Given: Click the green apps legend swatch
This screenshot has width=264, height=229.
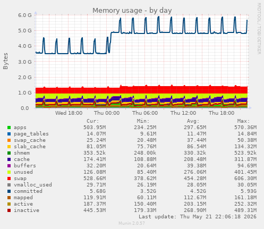Looking at the screenshot, I should (x=9, y=128).
